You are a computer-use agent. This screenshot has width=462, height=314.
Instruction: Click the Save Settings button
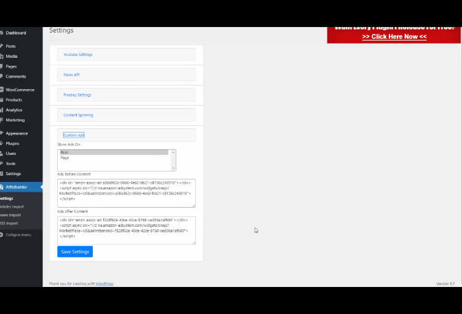tap(75, 251)
